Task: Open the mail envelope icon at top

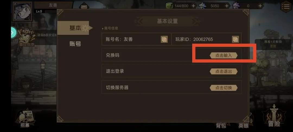Action: click(84, 6)
